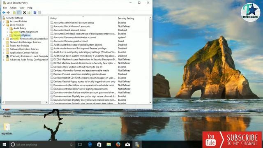Open the Mail app from the taskbar
Image resolution: width=263 pixels, height=148 pixels.
pos(127,144)
